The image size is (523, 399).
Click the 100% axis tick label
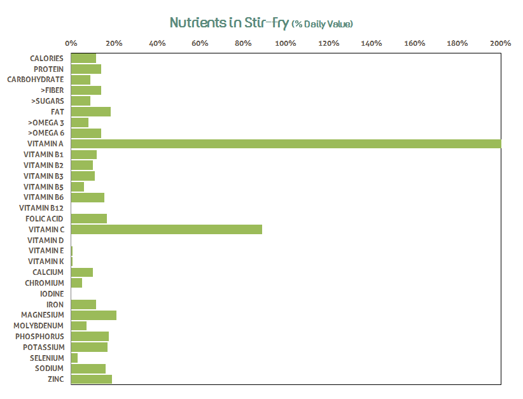(x=286, y=43)
